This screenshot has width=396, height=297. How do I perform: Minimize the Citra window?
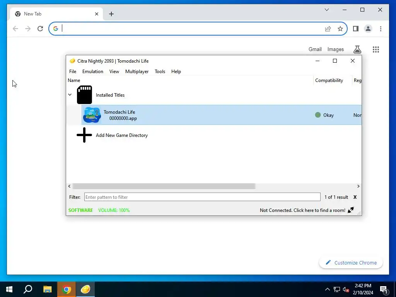pyautogui.click(x=317, y=61)
